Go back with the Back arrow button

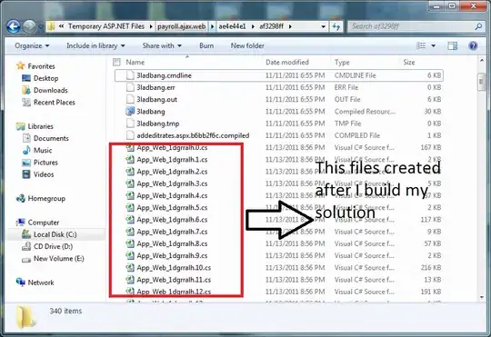[x=14, y=26]
